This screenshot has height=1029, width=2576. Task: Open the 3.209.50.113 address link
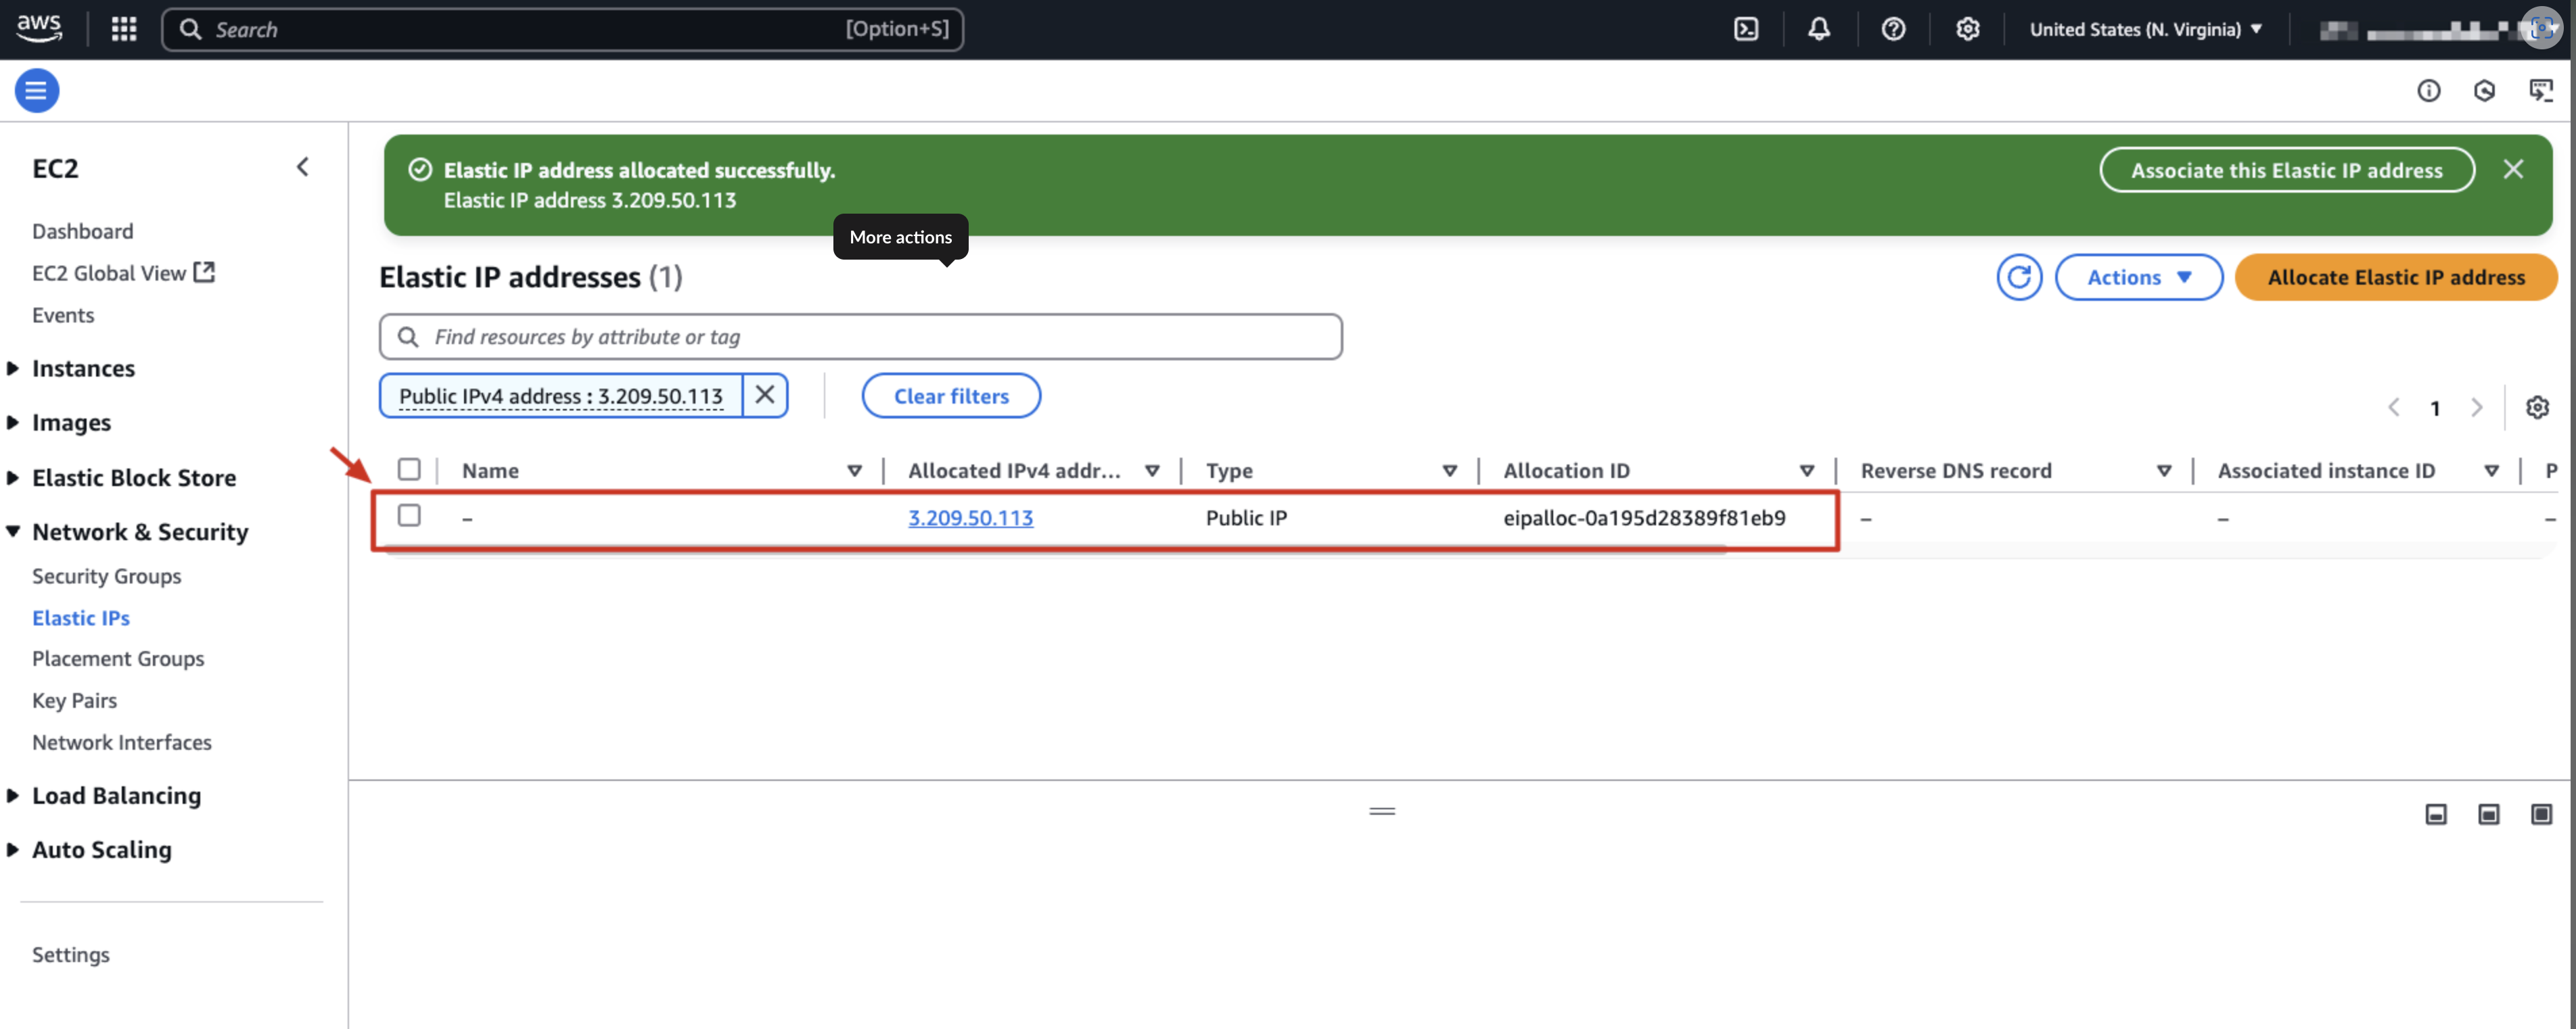970,517
